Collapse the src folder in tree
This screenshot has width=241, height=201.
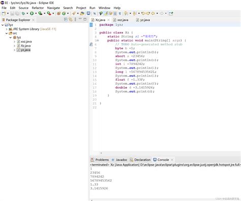point(7,33)
